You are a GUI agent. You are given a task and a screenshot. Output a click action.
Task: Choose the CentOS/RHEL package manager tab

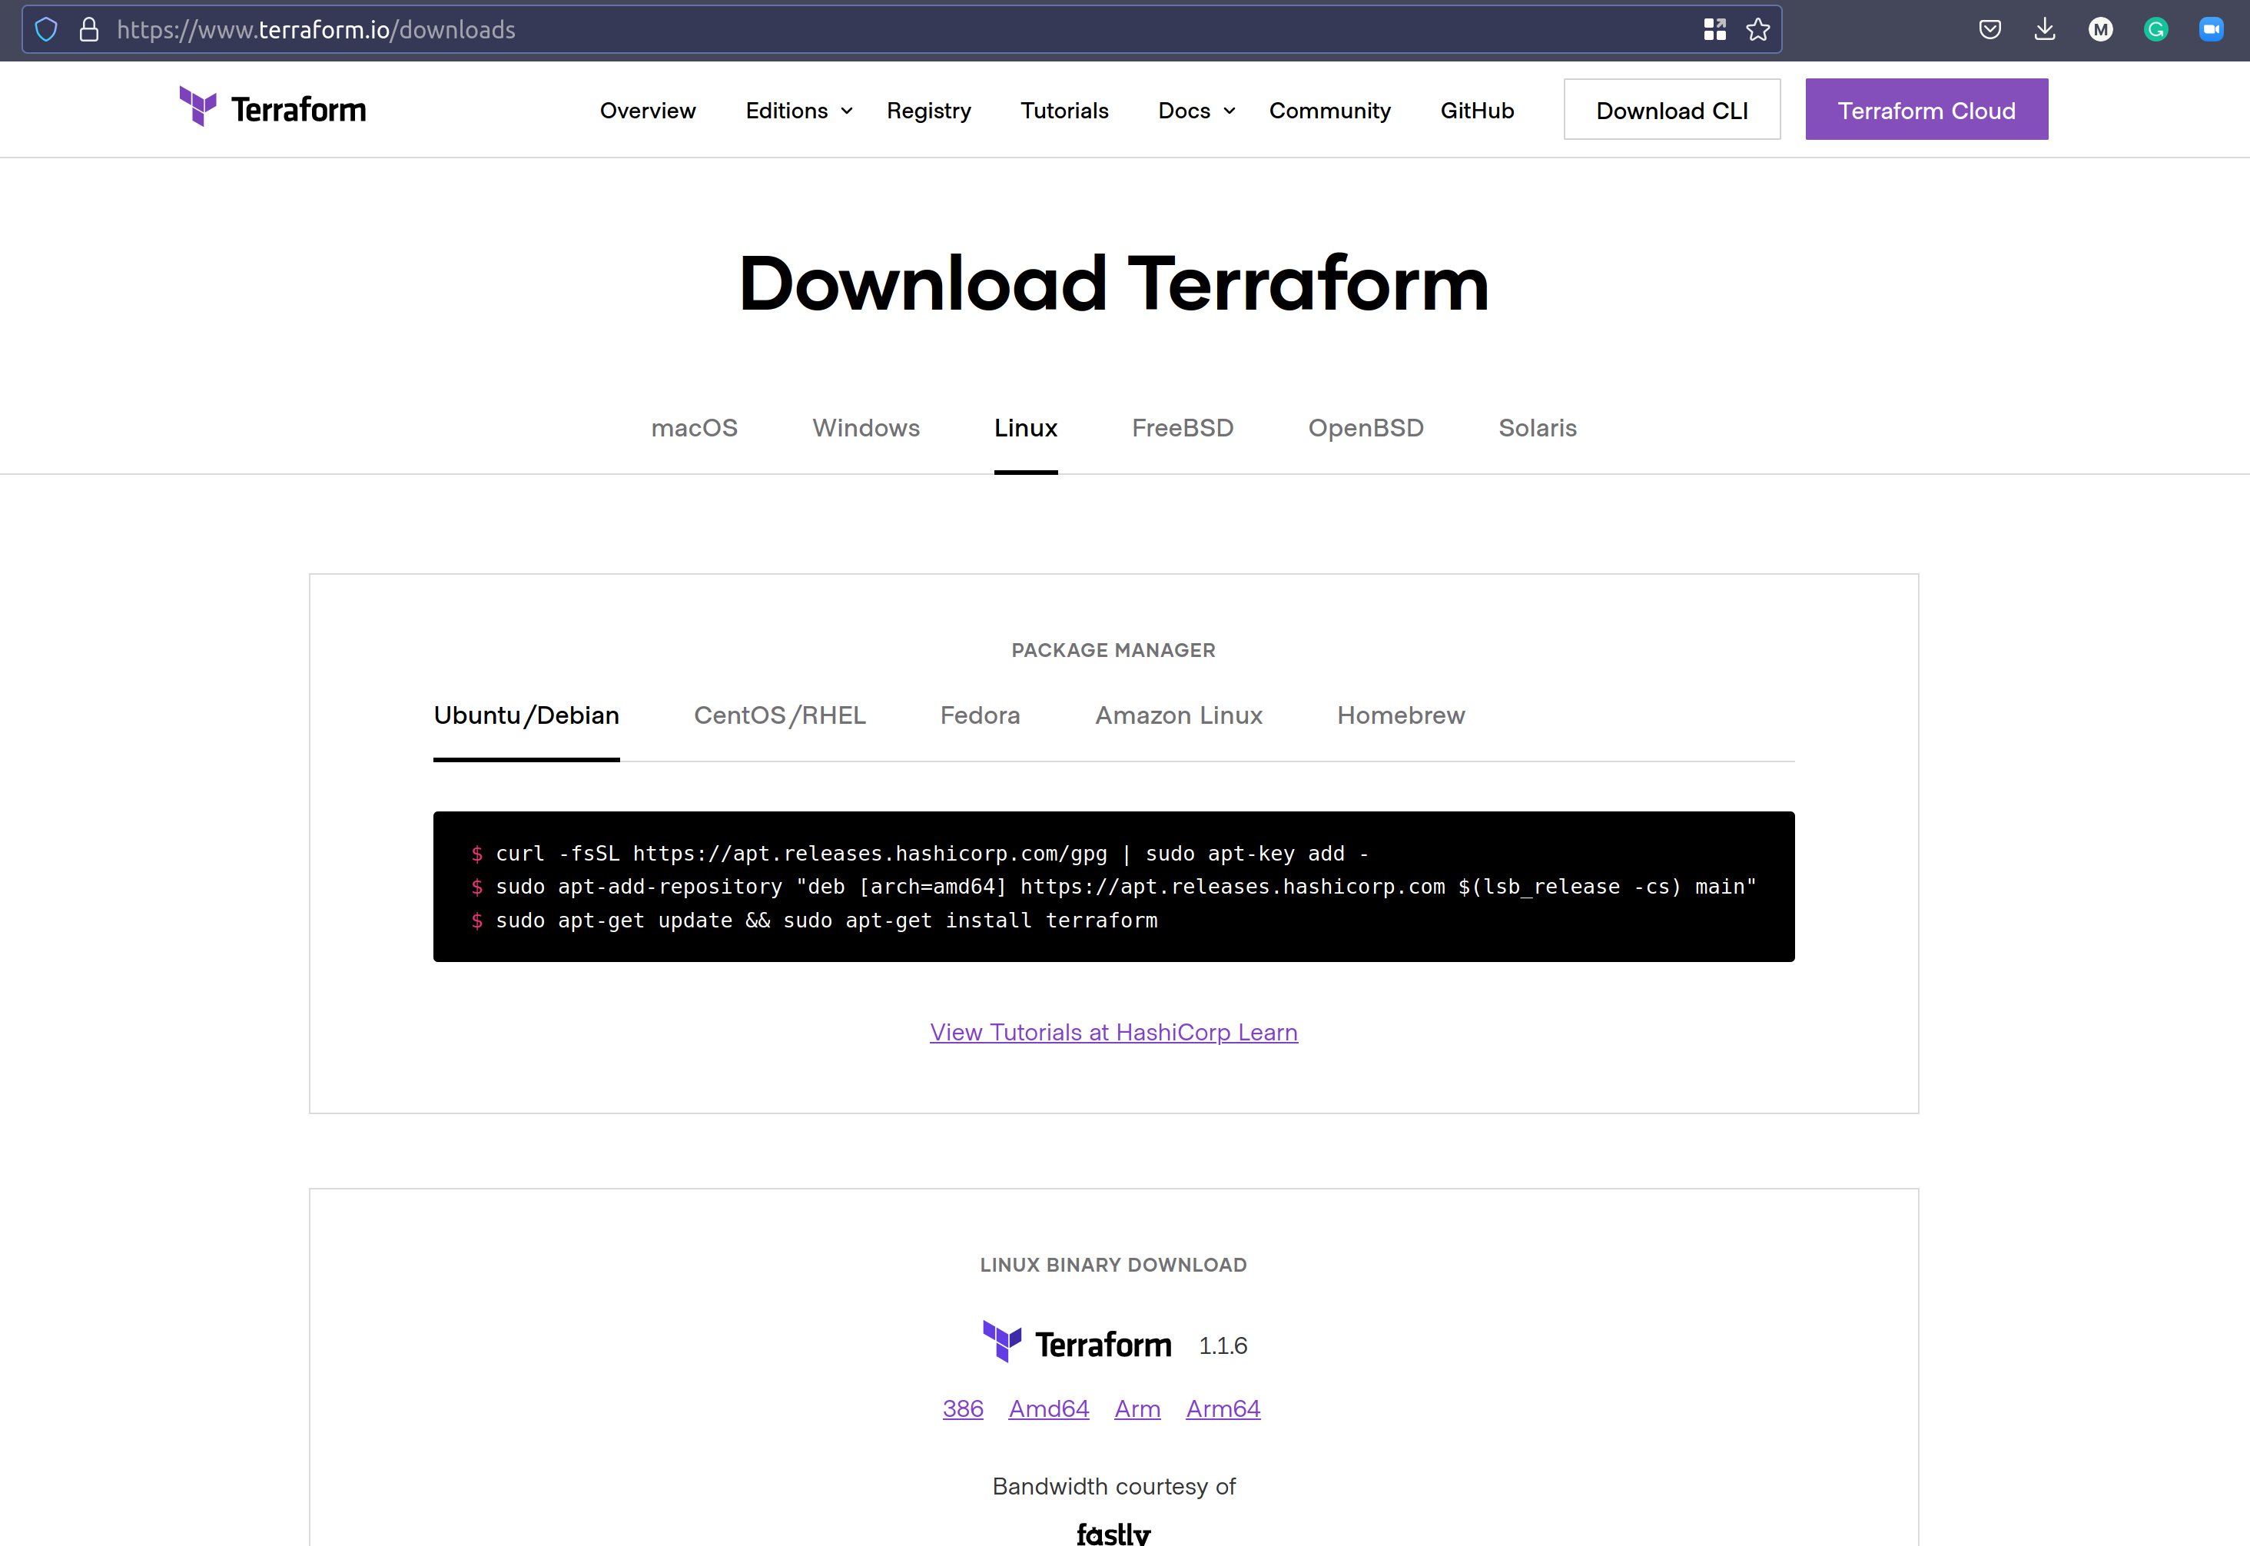pyautogui.click(x=778, y=715)
